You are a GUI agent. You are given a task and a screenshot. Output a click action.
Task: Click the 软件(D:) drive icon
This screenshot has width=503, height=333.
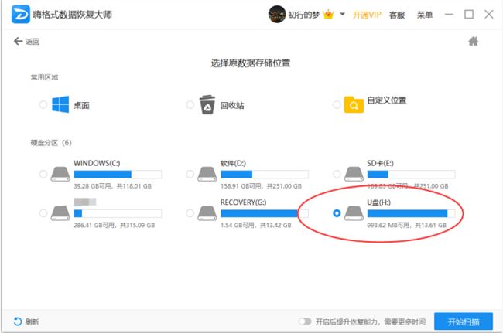[207, 174]
